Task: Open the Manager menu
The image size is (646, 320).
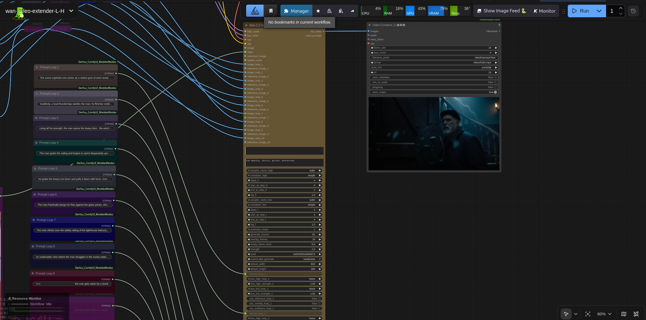Action: 296,11
